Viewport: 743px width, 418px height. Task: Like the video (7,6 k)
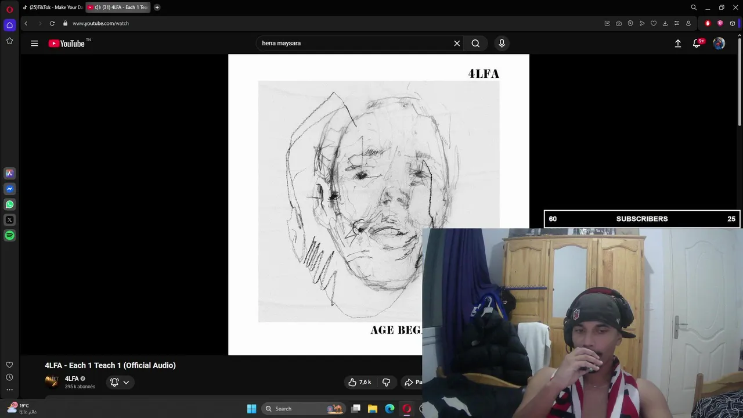(359, 382)
